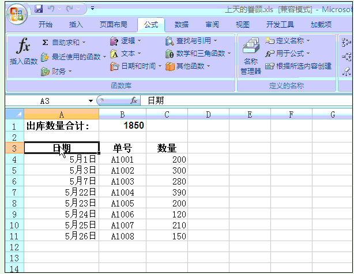Redo the last action

click(70, 9)
